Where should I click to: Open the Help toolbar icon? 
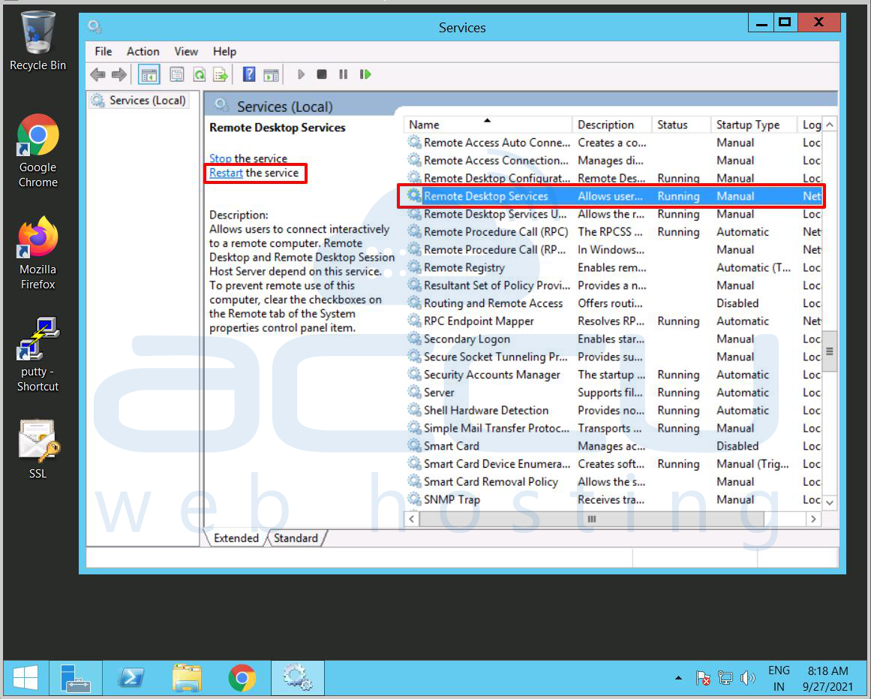pos(249,74)
